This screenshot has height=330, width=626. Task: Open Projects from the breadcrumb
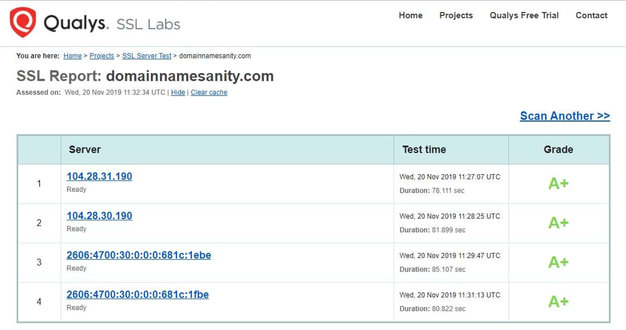[102, 55]
